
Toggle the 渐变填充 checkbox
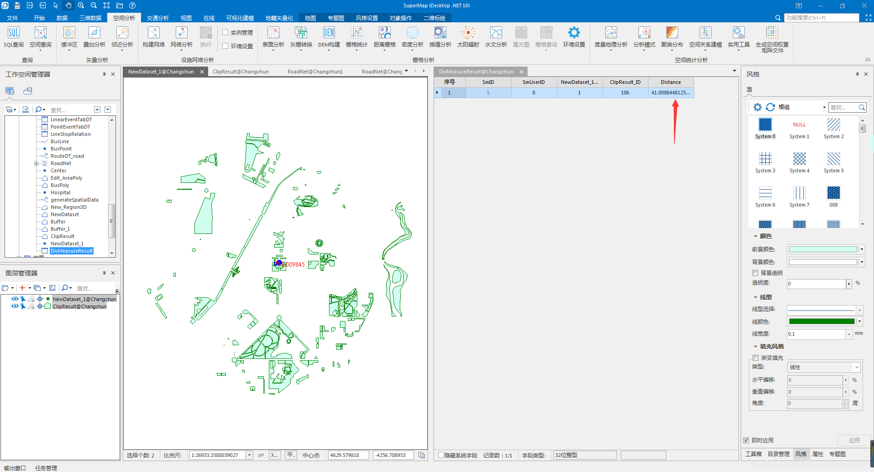(x=756, y=358)
